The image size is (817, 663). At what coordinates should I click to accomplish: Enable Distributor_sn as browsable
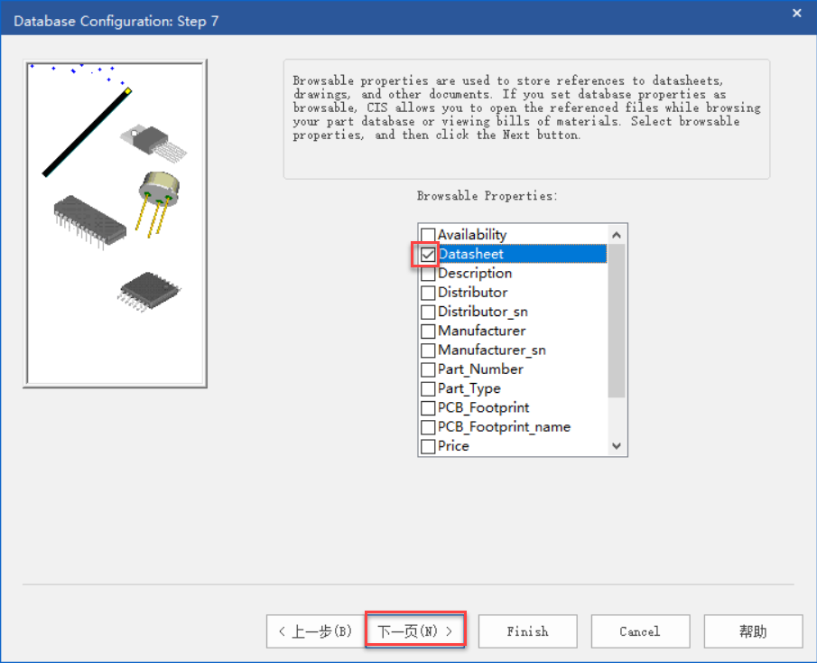pos(428,312)
